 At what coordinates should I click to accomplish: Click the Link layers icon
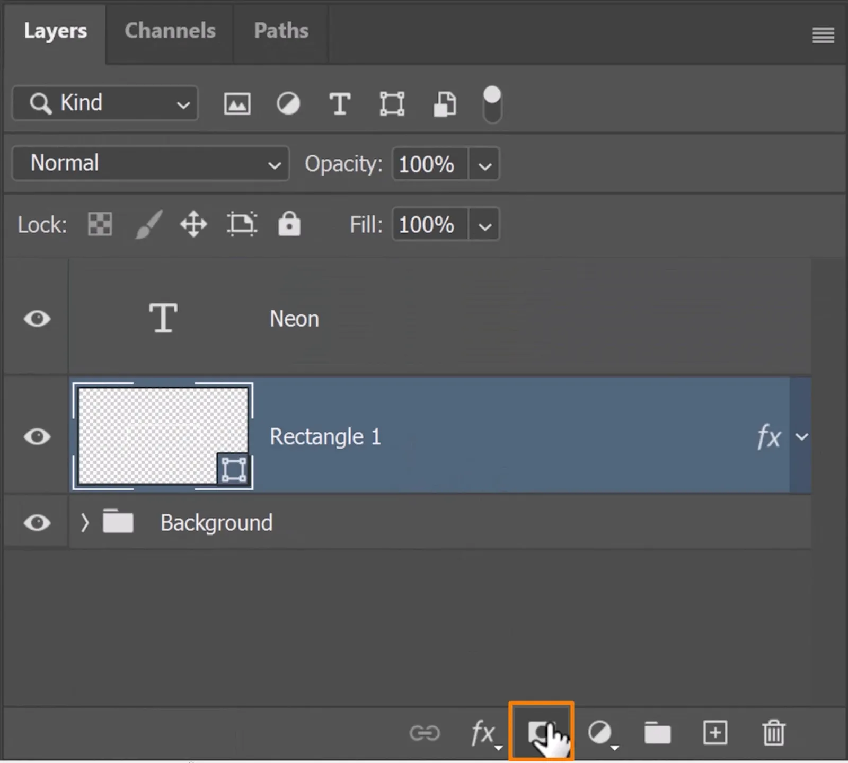(425, 733)
